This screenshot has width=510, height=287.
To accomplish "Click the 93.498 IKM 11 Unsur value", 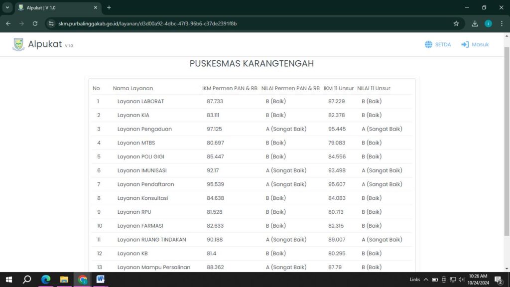I will [337, 170].
